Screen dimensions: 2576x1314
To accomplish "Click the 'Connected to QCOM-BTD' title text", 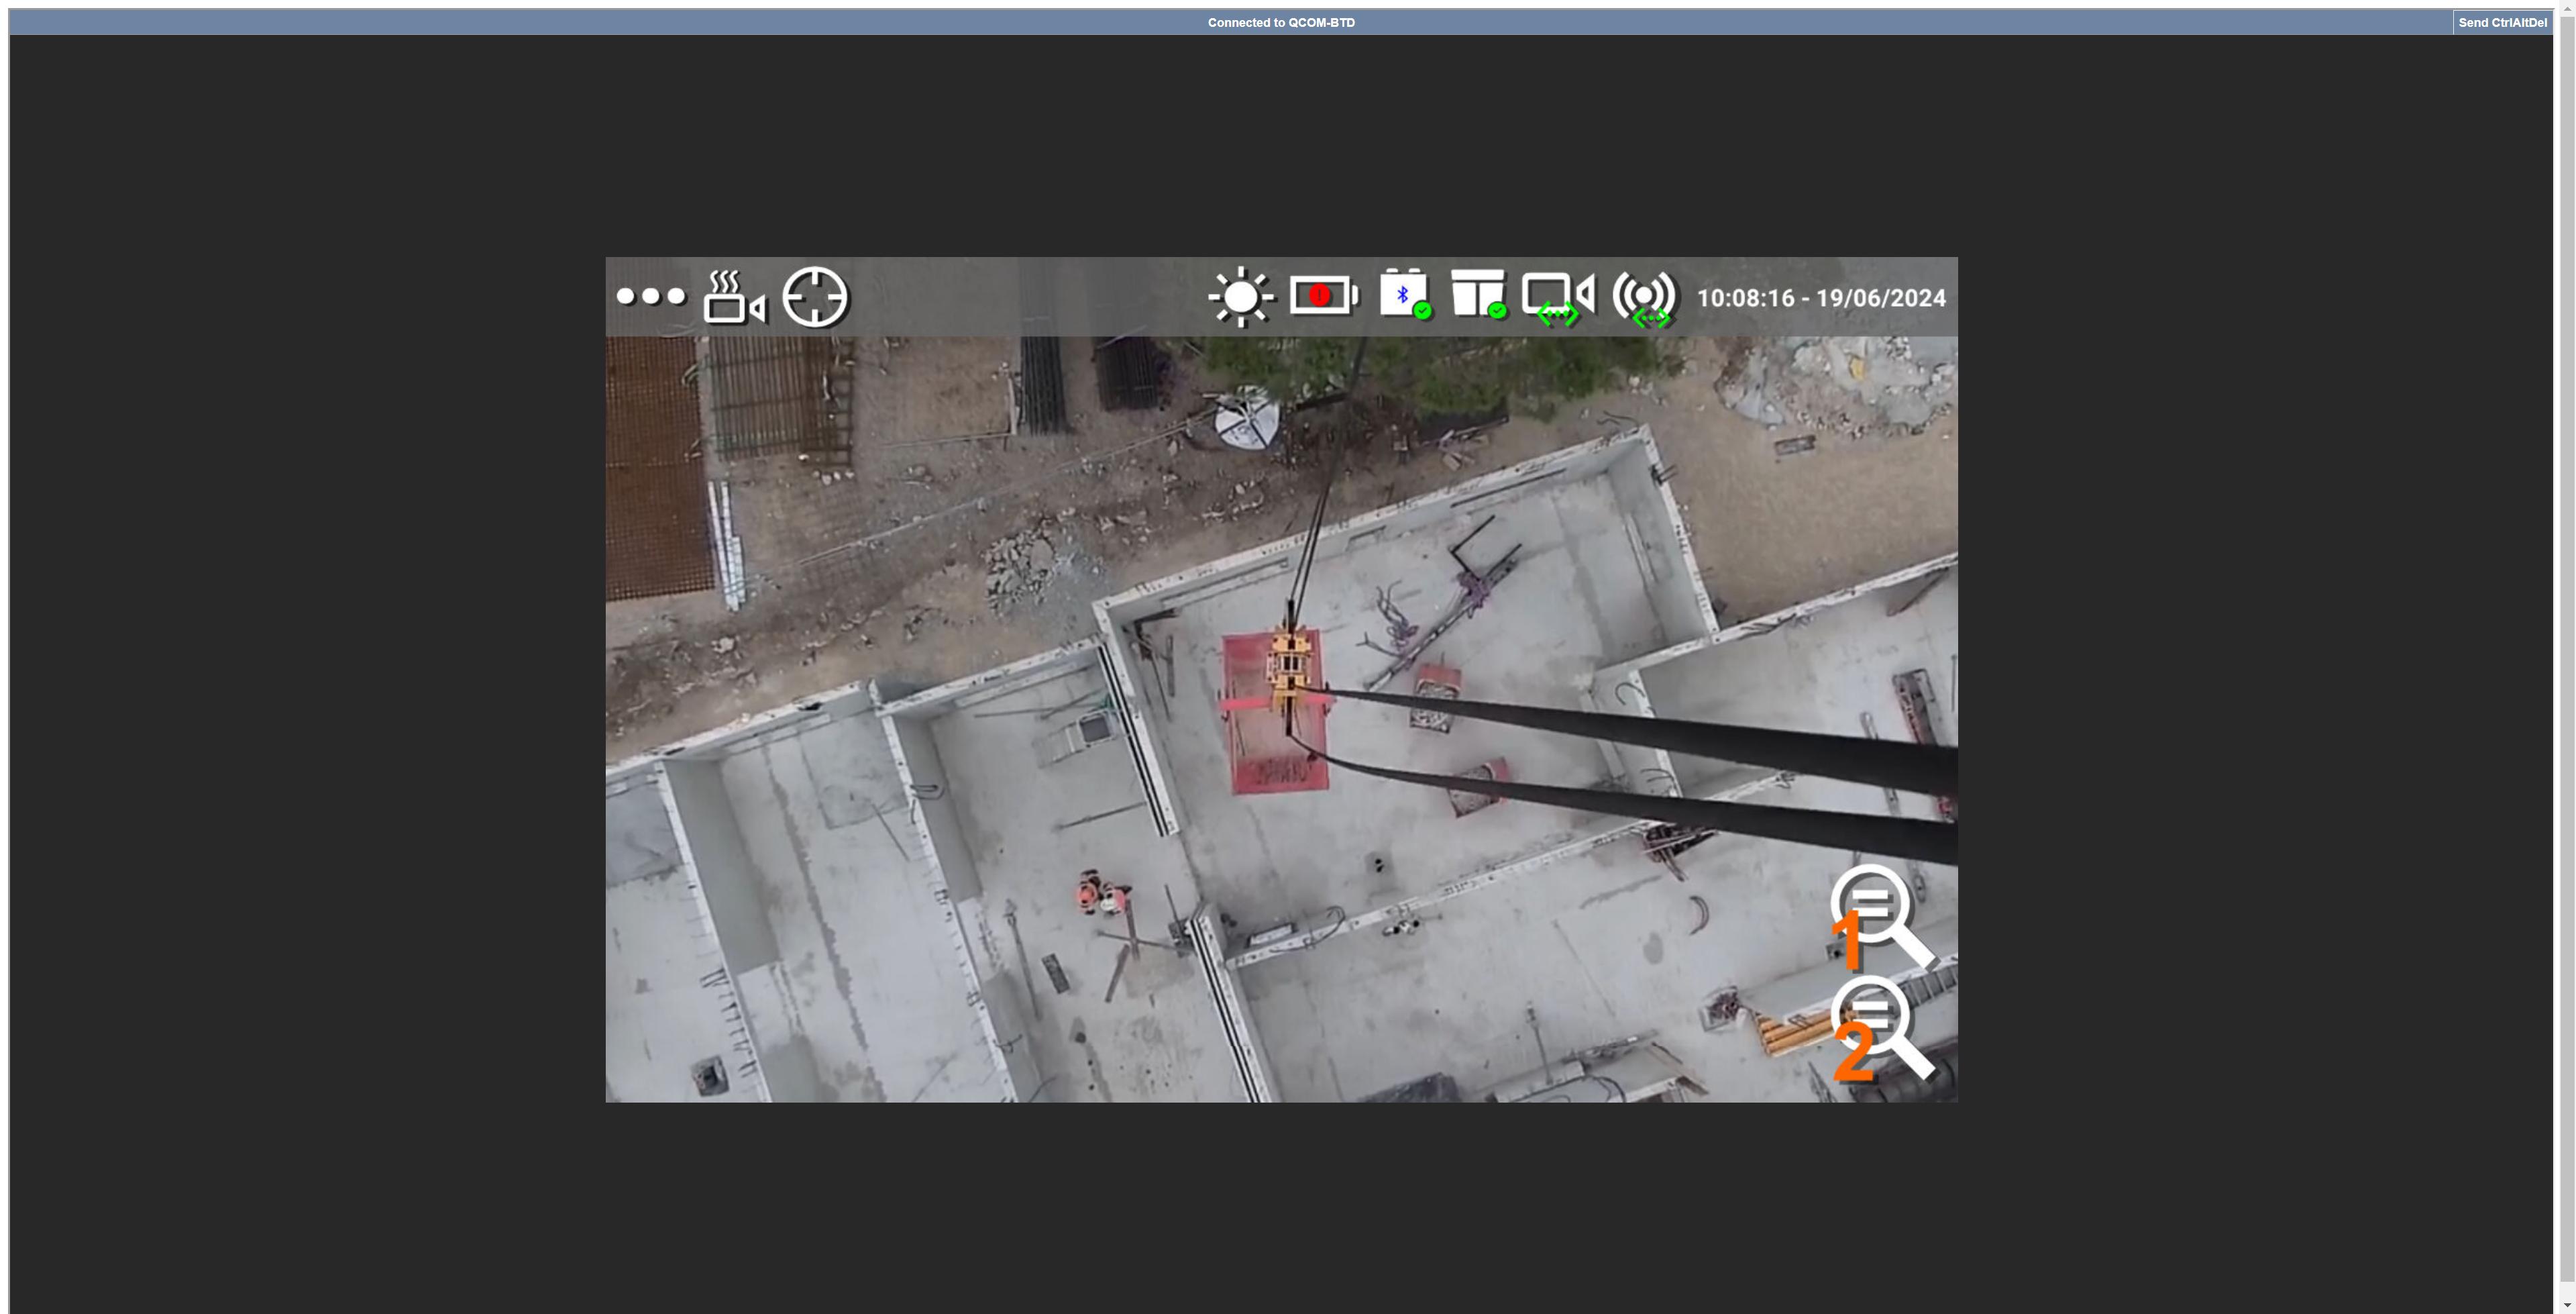I will click(x=1281, y=23).
